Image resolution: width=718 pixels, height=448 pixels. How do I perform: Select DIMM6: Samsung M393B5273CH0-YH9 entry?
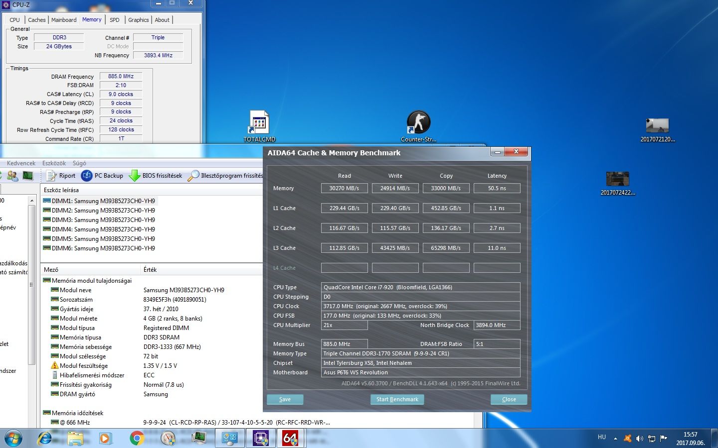pyautogui.click(x=99, y=248)
